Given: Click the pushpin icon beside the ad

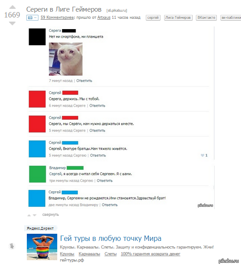Looking at the screenshot, I should click(12, 246).
